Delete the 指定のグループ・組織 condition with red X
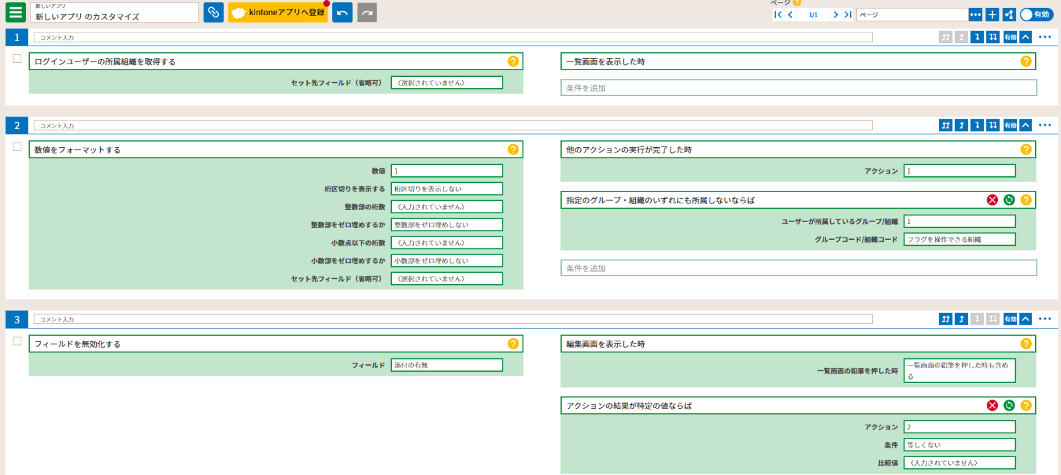Viewport: 1061px width, 475px height. tap(992, 200)
